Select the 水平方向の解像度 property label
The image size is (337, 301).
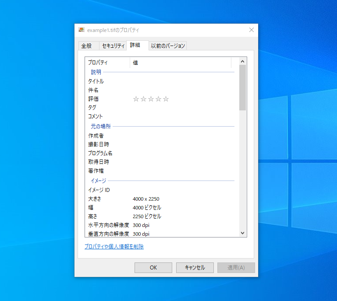(x=109, y=225)
